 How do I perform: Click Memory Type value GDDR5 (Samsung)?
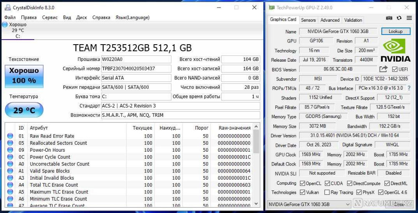324,116
